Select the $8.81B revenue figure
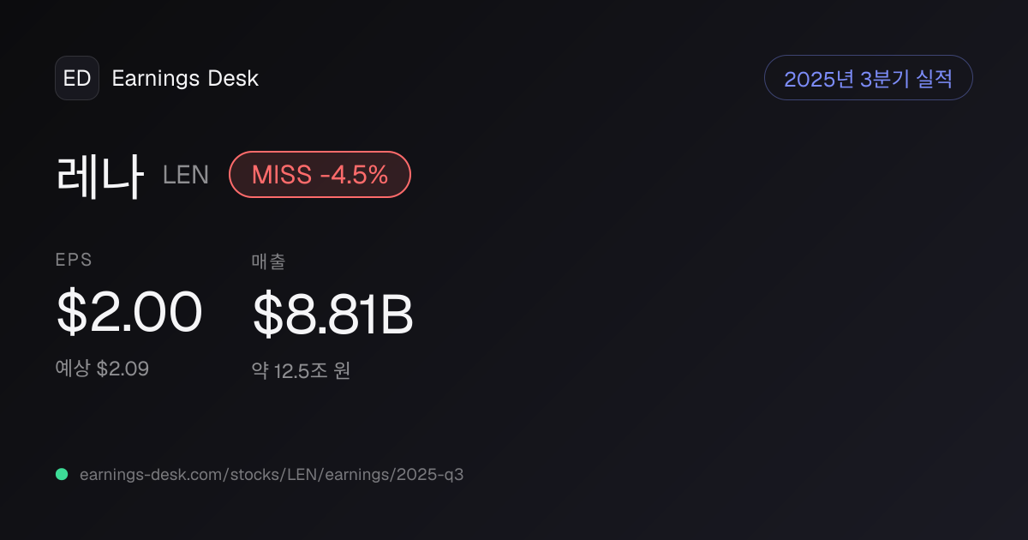The image size is (1028, 540). coord(333,315)
